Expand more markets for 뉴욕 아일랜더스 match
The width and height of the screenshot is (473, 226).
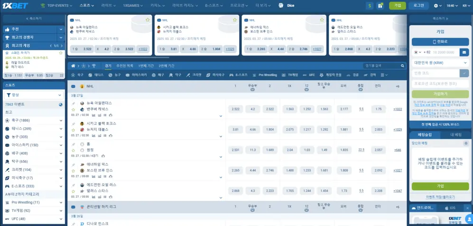221,116
